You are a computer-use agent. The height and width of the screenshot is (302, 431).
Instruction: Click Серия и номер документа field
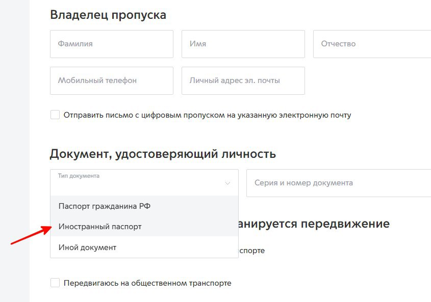click(339, 183)
